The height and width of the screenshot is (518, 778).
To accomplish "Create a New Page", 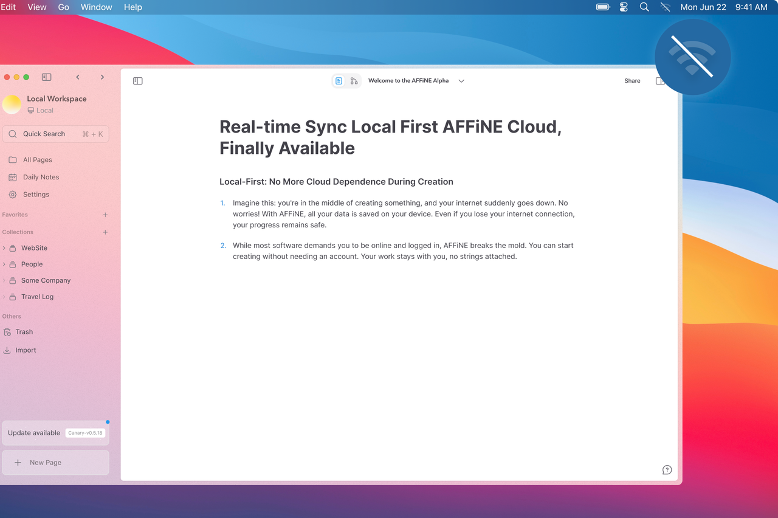I will point(55,463).
